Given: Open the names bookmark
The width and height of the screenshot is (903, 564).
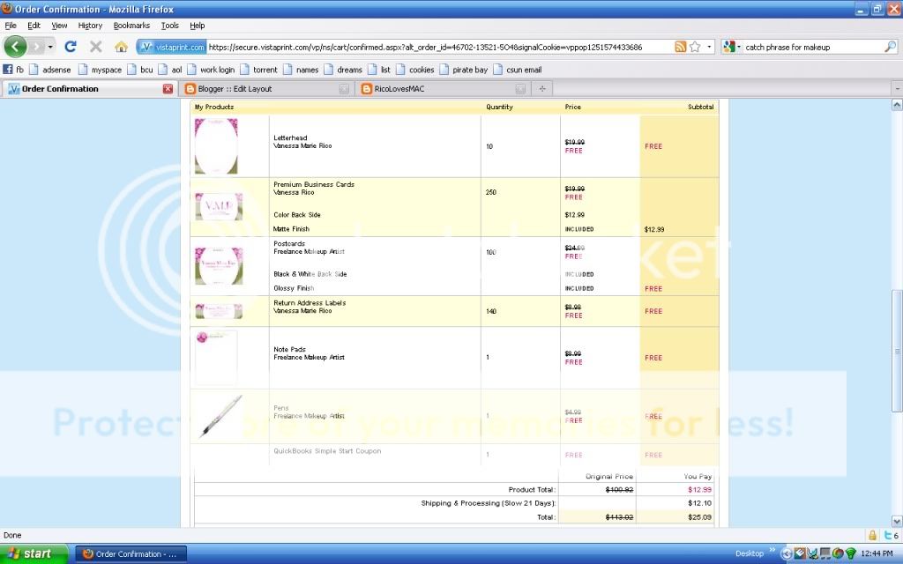Looking at the screenshot, I should 301,70.
